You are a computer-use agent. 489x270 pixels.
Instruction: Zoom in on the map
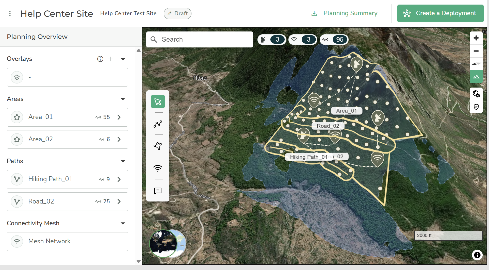pos(476,38)
